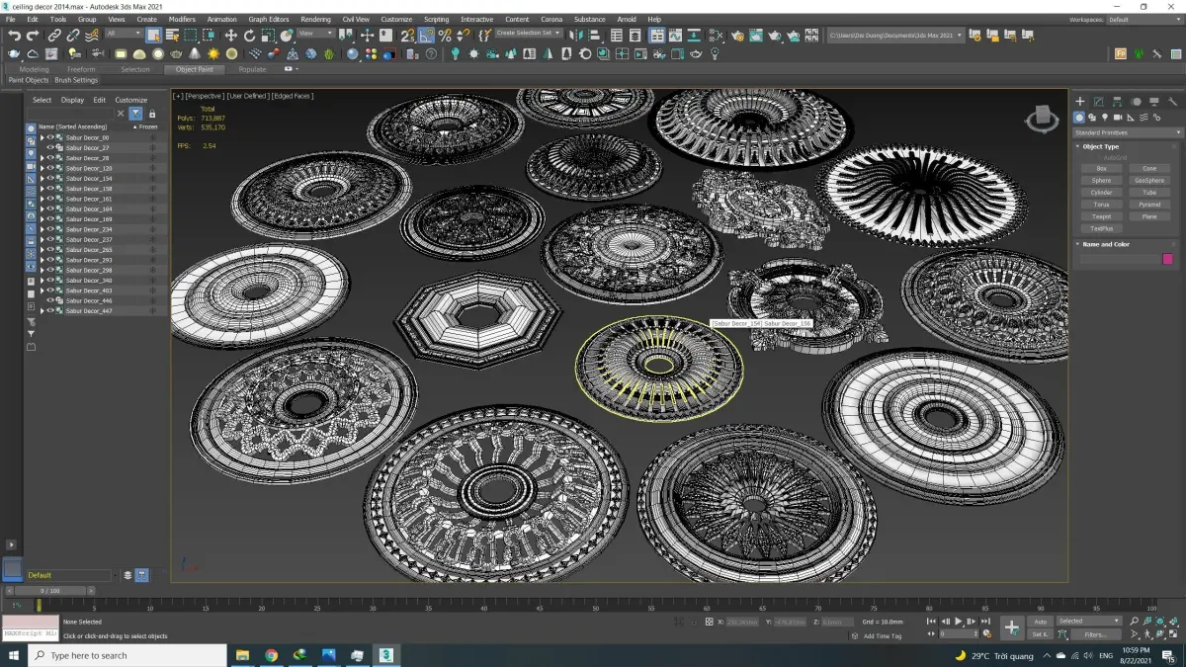Click the large Set Keys plus icon
This screenshot has height=667, width=1186.
coord(1011,627)
